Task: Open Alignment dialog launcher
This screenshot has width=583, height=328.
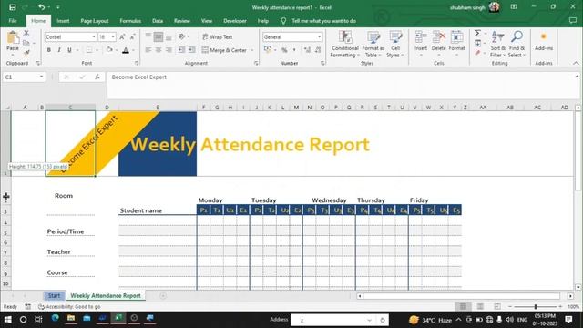Action: point(256,63)
